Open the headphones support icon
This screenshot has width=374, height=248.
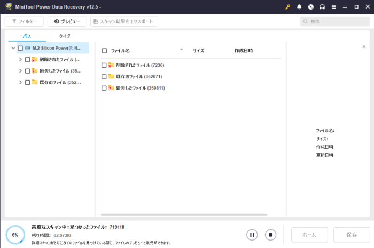pos(322,7)
